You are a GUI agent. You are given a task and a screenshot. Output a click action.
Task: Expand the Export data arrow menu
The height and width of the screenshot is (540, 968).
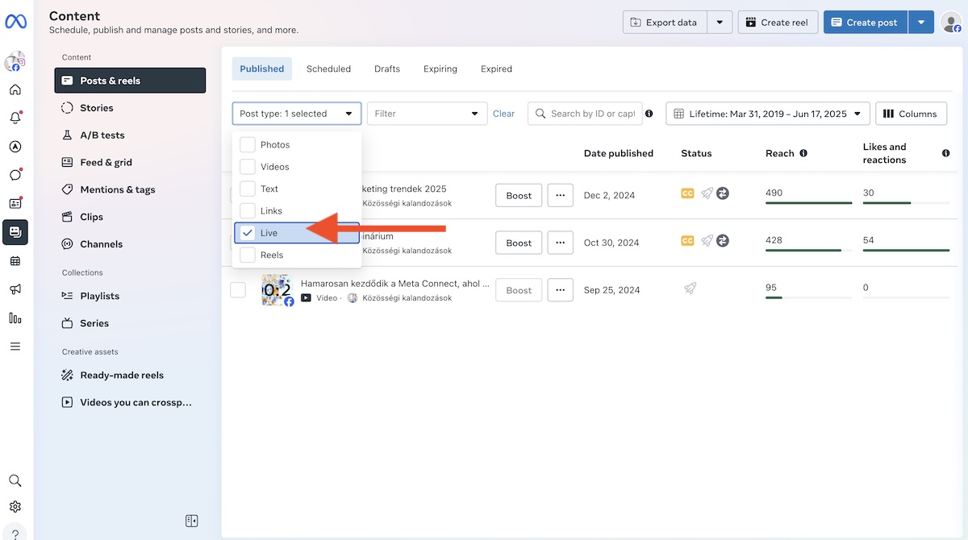[720, 23]
